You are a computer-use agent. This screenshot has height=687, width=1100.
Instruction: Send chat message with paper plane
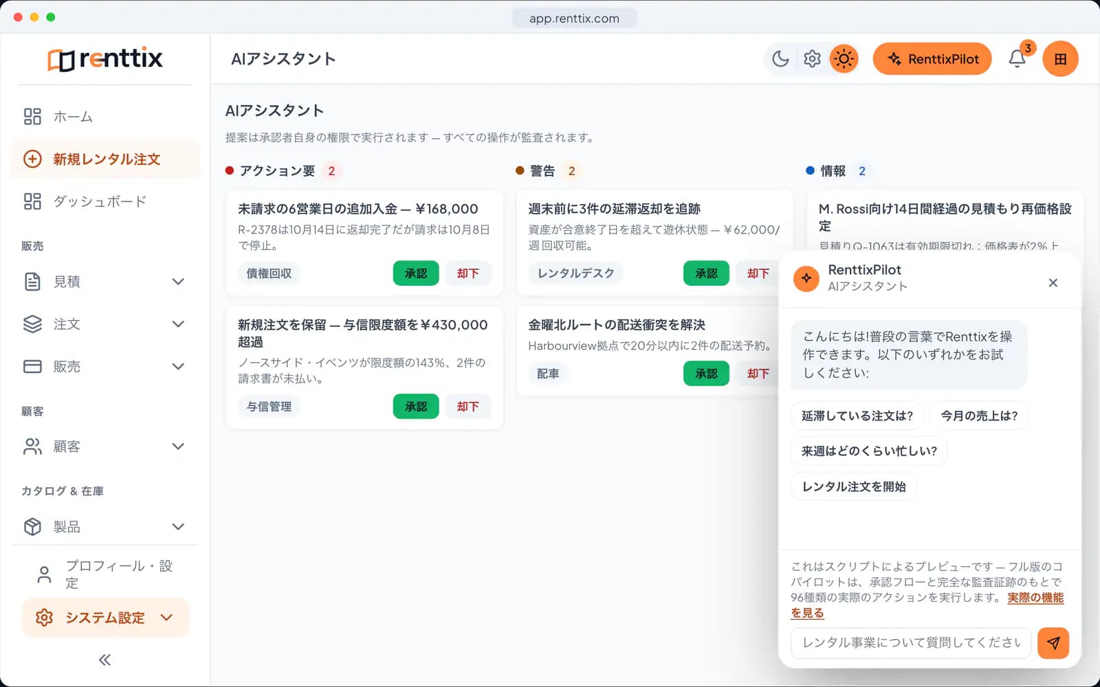1053,643
